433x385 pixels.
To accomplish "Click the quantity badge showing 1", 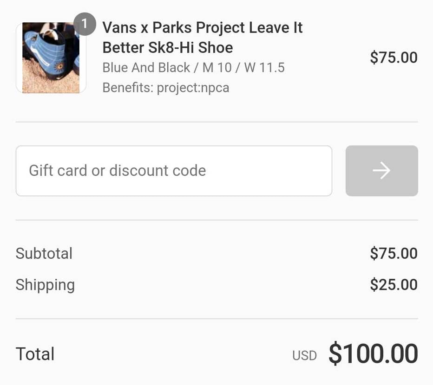I will point(85,26).
